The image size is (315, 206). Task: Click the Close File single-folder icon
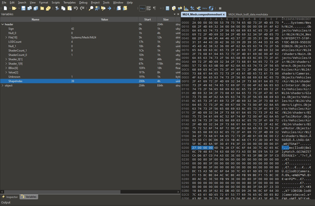[42, 8]
